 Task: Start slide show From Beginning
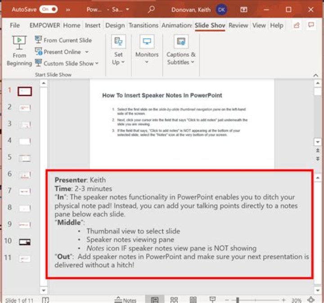click(x=19, y=51)
